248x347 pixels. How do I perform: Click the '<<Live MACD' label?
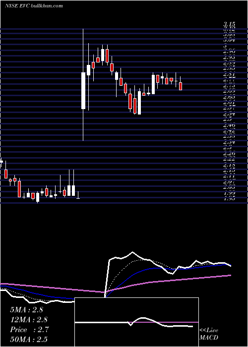pyautogui.click(x=209, y=334)
